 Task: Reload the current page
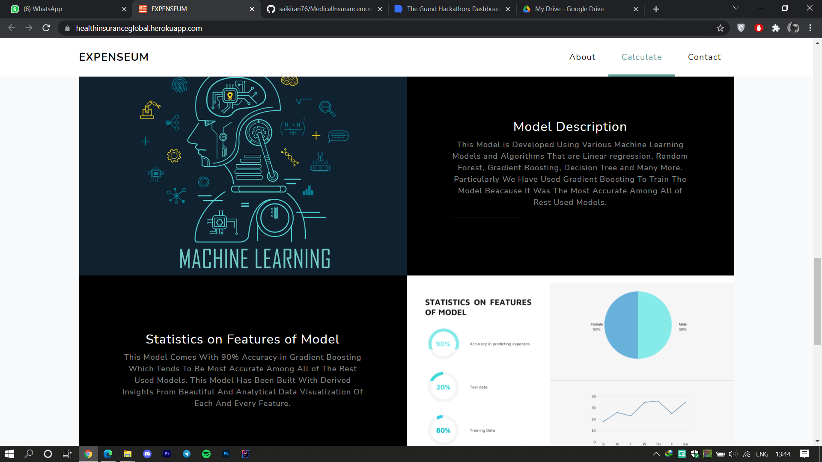pos(46,28)
